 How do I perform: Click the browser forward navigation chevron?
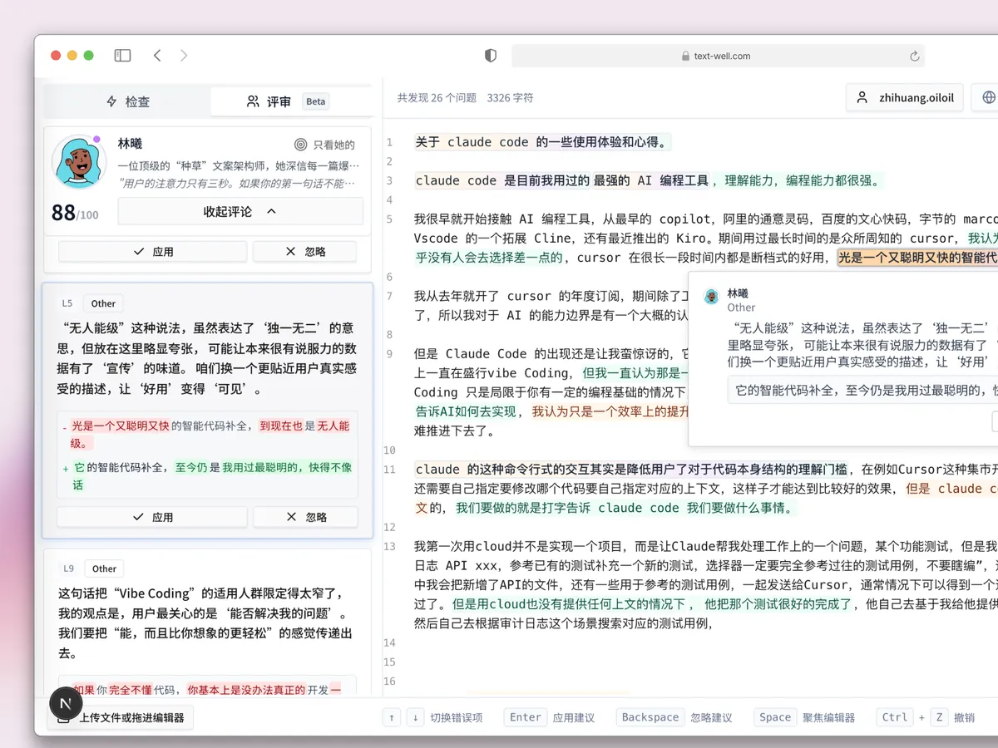click(x=184, y=55)
